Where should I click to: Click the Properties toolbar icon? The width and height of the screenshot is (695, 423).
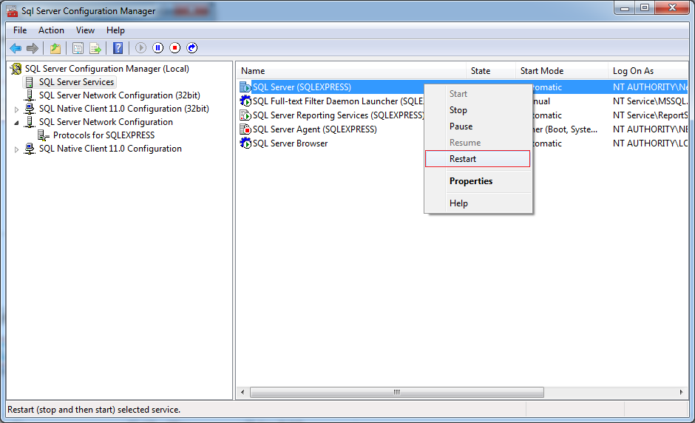[x=78, y=48]
